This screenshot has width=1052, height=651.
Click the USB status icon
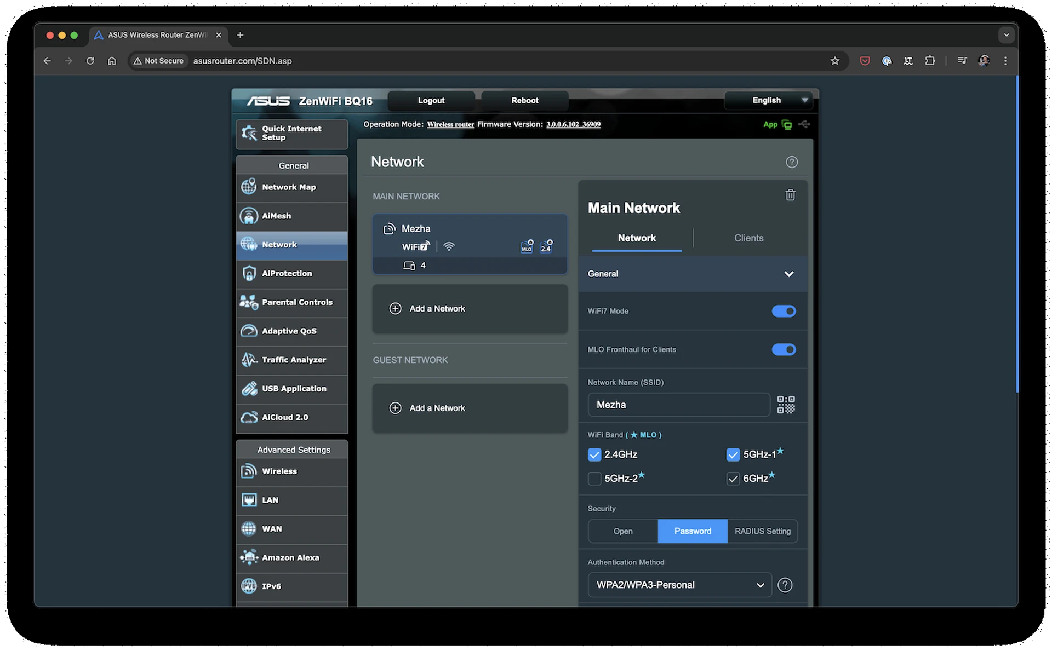[x=804, y=124]
